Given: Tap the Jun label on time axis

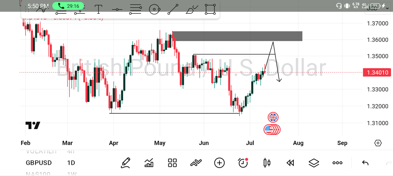Looking at the screenshot, I should [204, 143].
